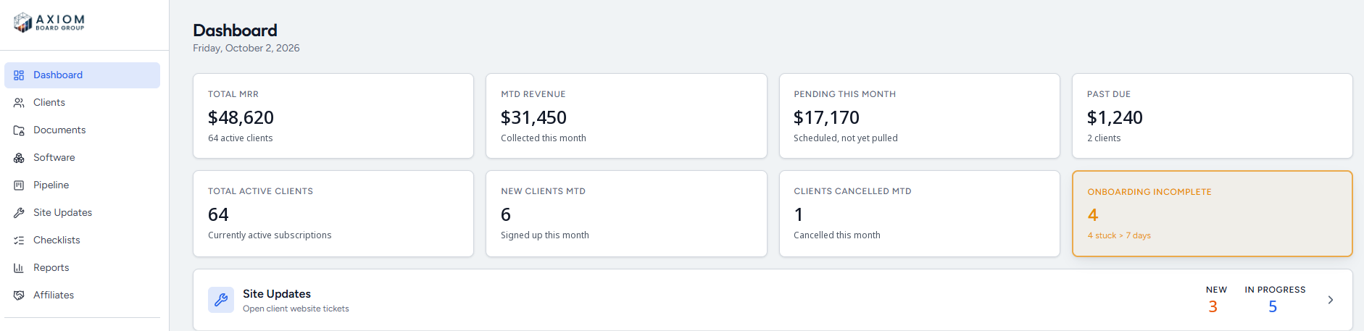Screen dimensions: 1364x331
Task: Click the $48,620 MRR value
Action: point(241,117)
